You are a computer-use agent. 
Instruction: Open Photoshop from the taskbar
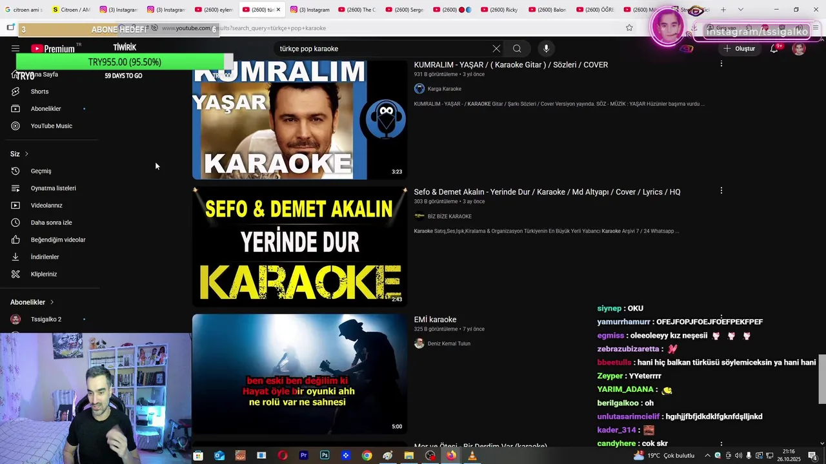pyautogui.click(x=325, y=456)
